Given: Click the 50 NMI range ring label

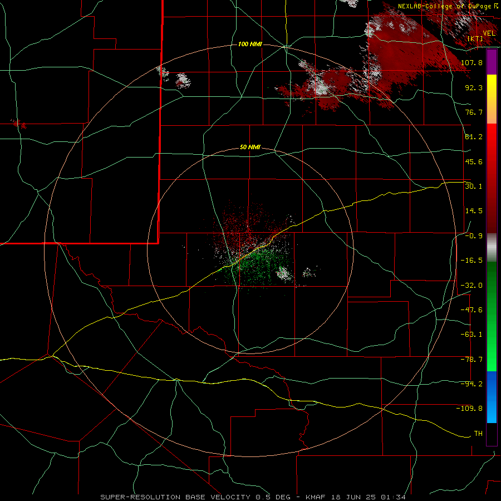Looking at the screenshot, I should coord(250,148).
